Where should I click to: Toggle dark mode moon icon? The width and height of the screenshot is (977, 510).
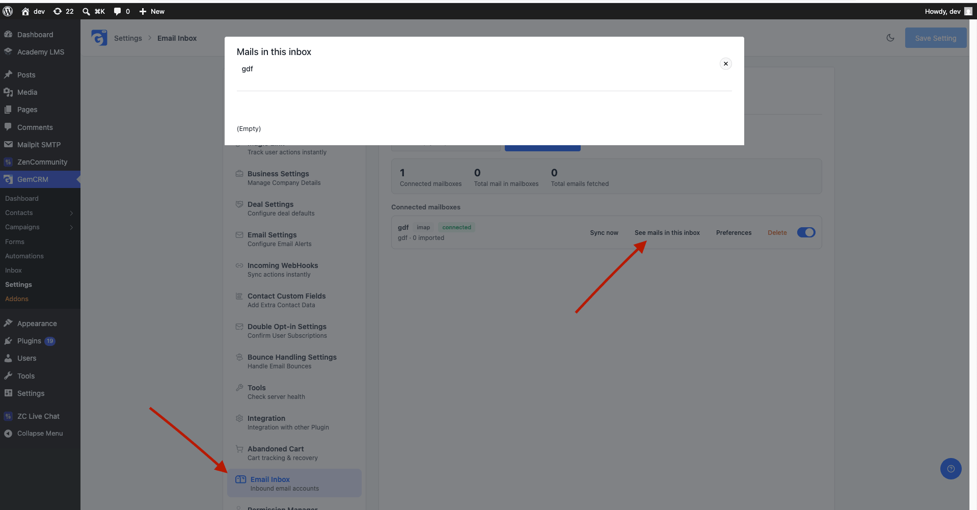pyautogui.click(x=890, y=38)
